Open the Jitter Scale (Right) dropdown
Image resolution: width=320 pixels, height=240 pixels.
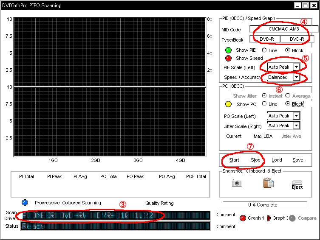[296, 126]
